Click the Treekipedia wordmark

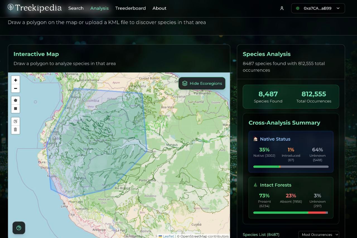(x=38, y=8)
